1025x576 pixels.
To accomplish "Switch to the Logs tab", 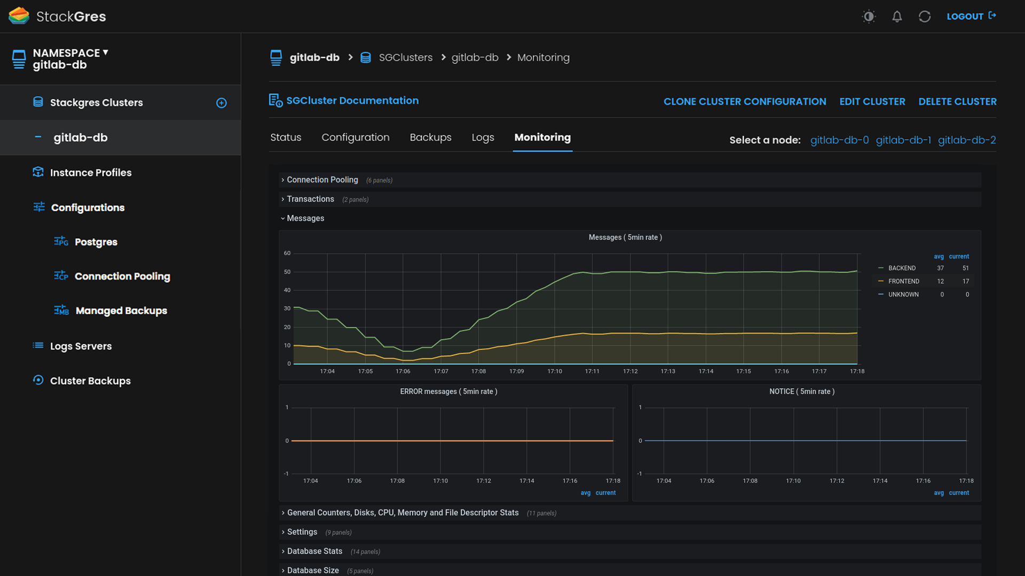I will [x=483, y=138].
